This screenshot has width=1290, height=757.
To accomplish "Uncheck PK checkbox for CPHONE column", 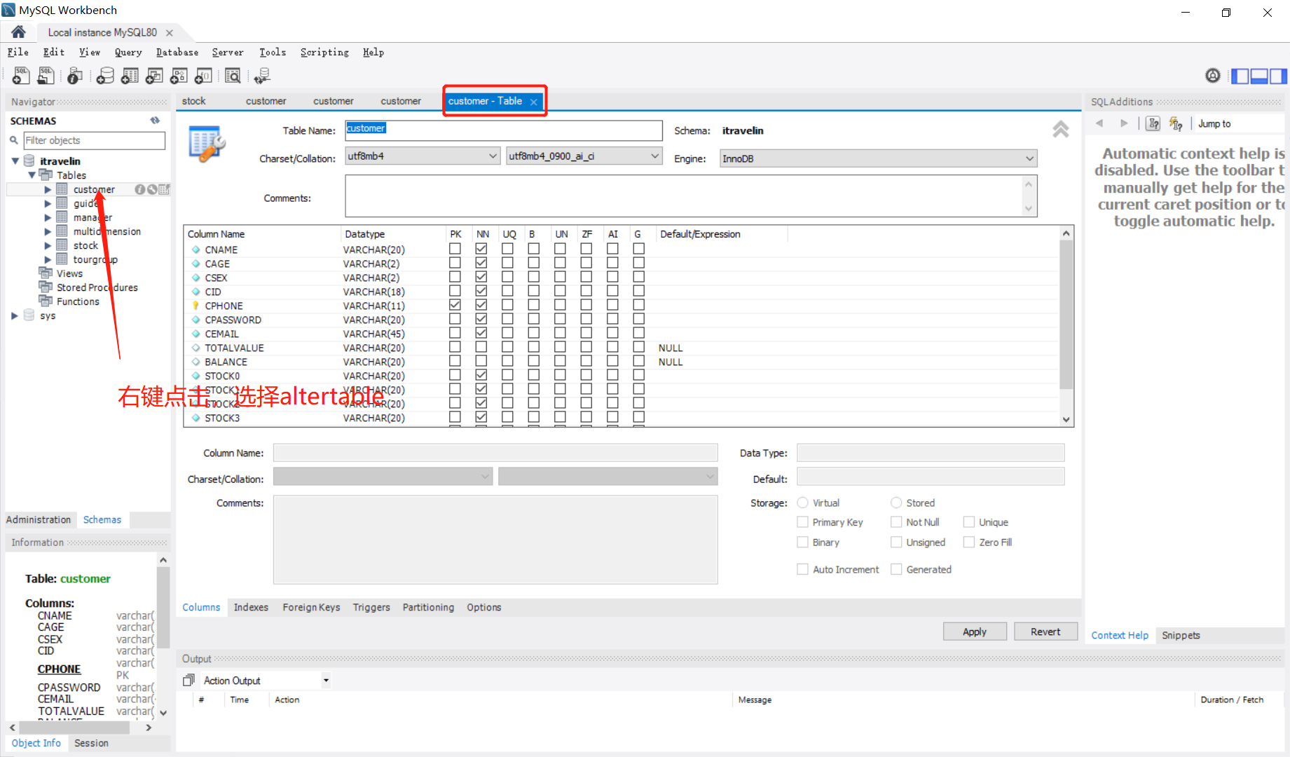I will click(455, 305).
